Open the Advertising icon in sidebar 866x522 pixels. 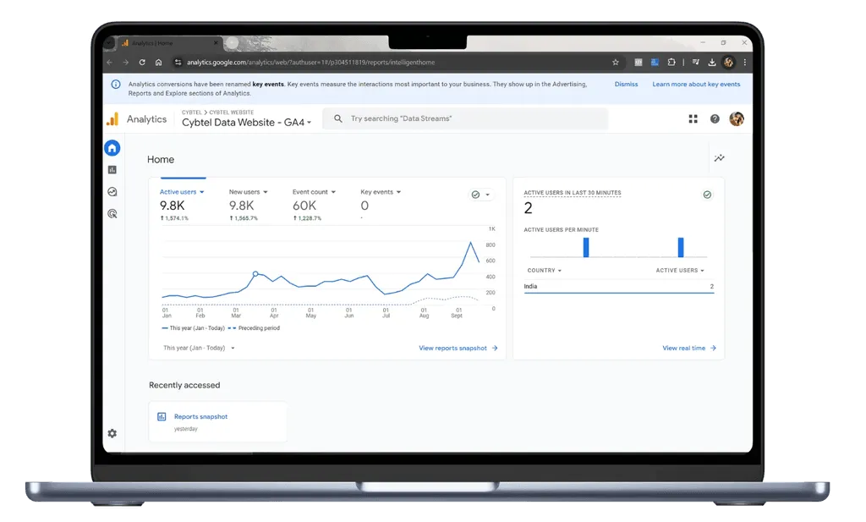(112, 214)
